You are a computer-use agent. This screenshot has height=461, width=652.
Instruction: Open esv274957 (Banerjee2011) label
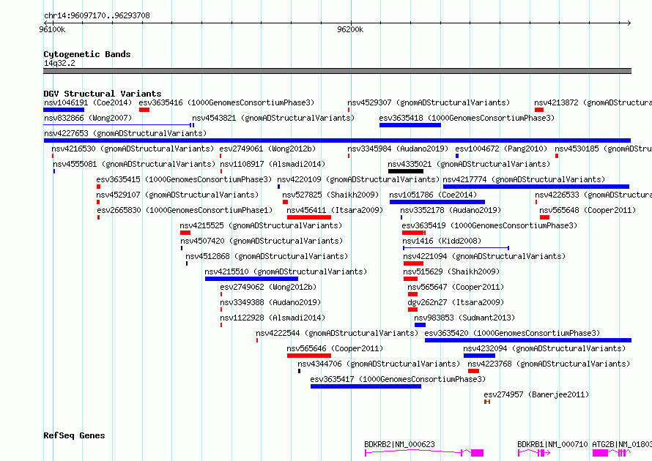click(536, 394)
